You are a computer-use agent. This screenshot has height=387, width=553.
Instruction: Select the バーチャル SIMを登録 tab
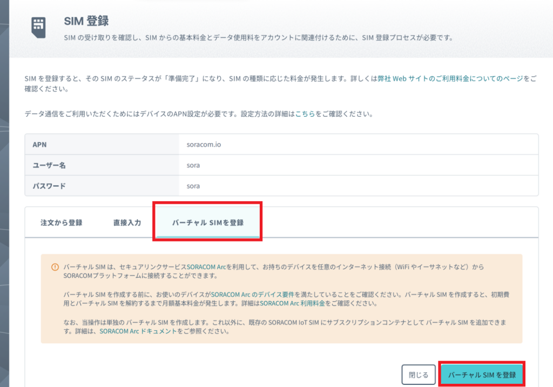pyautogui.click(x=207, y=222)
